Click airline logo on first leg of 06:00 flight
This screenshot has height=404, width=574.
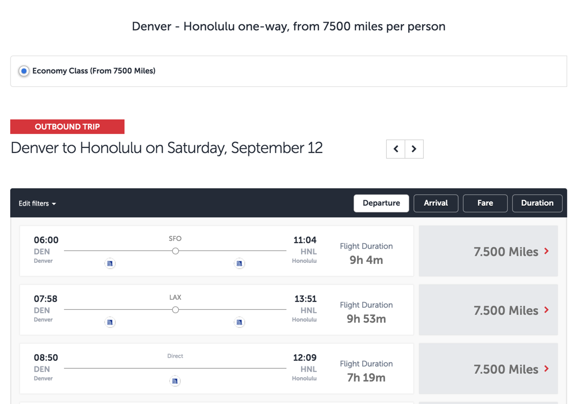(110, 263)
